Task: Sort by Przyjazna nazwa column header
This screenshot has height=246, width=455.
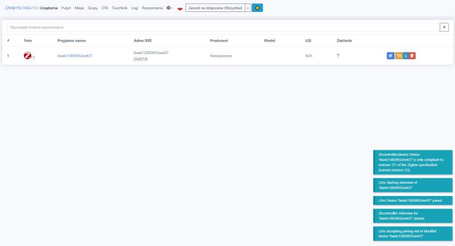Action: click(72, 40)
